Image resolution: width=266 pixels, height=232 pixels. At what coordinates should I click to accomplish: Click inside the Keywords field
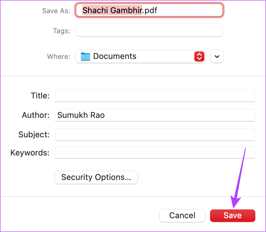click(x=155, y=153)
